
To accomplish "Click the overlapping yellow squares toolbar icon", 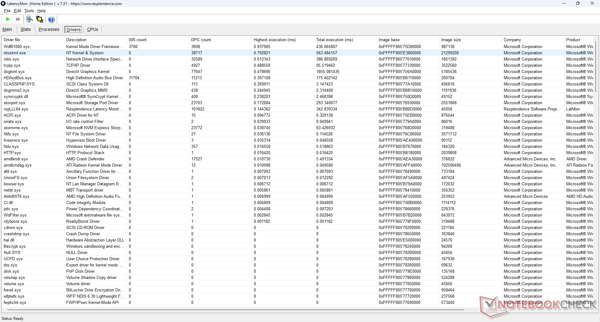I will click(40, 19).
